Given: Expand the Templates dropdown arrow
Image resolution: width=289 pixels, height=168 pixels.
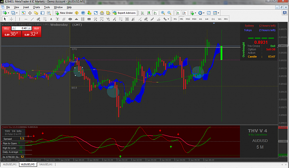Looking at the screenshot, I should pos(218,13).
